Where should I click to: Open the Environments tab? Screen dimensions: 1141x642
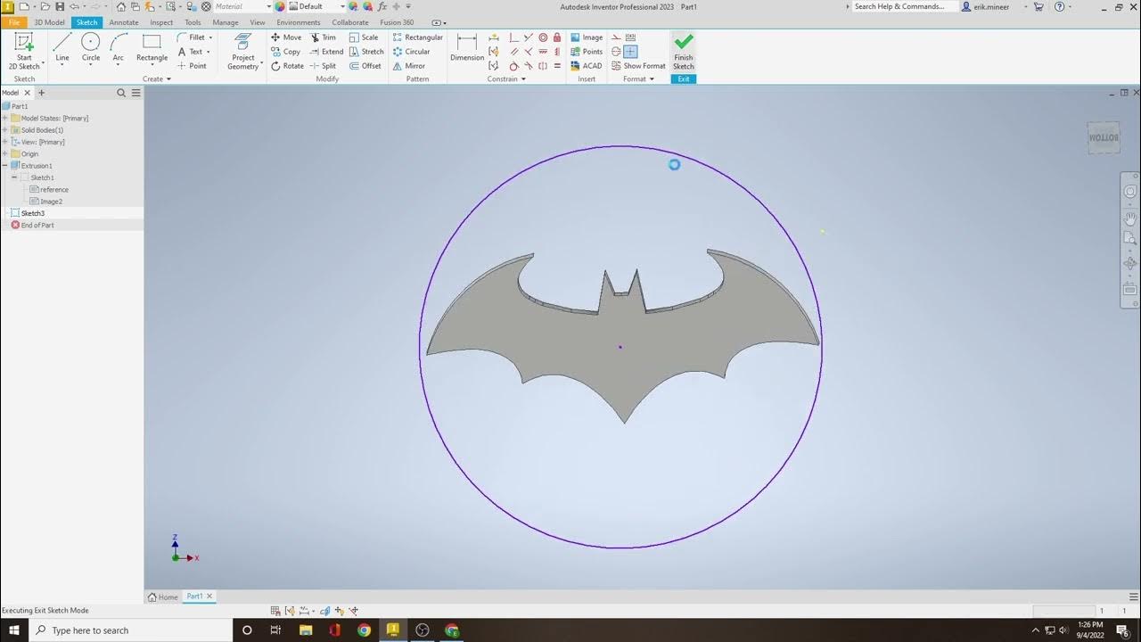[x=299, y=22]
